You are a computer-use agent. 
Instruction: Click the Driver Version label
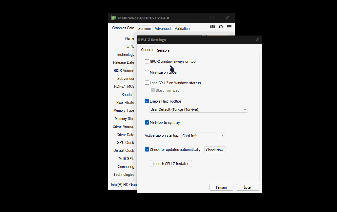click(123, 127)
